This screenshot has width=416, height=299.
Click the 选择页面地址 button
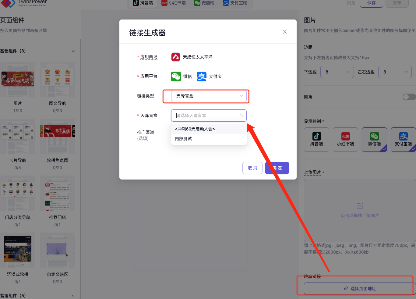click(359, 289)
